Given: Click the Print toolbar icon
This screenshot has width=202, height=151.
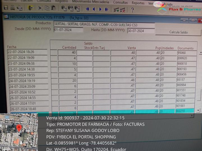Looking at the screenshot, I should 13,8.
